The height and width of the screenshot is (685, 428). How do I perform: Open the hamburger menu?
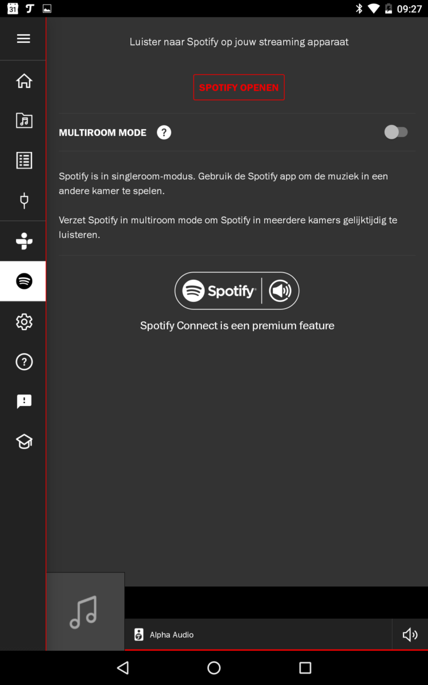point(23,39)
